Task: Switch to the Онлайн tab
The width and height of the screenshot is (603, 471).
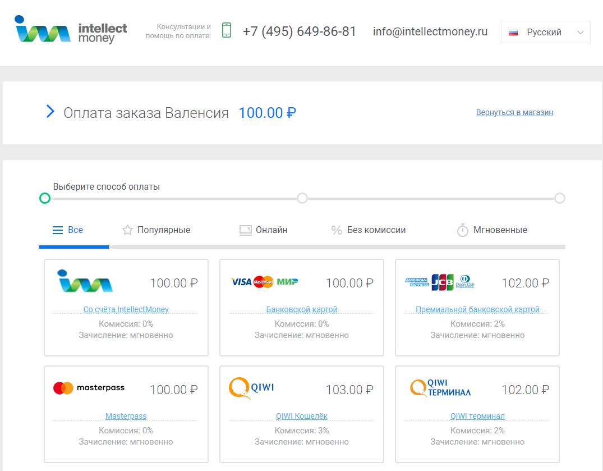Action: (263, 230)
